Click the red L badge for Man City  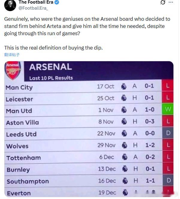coord(168,86)
